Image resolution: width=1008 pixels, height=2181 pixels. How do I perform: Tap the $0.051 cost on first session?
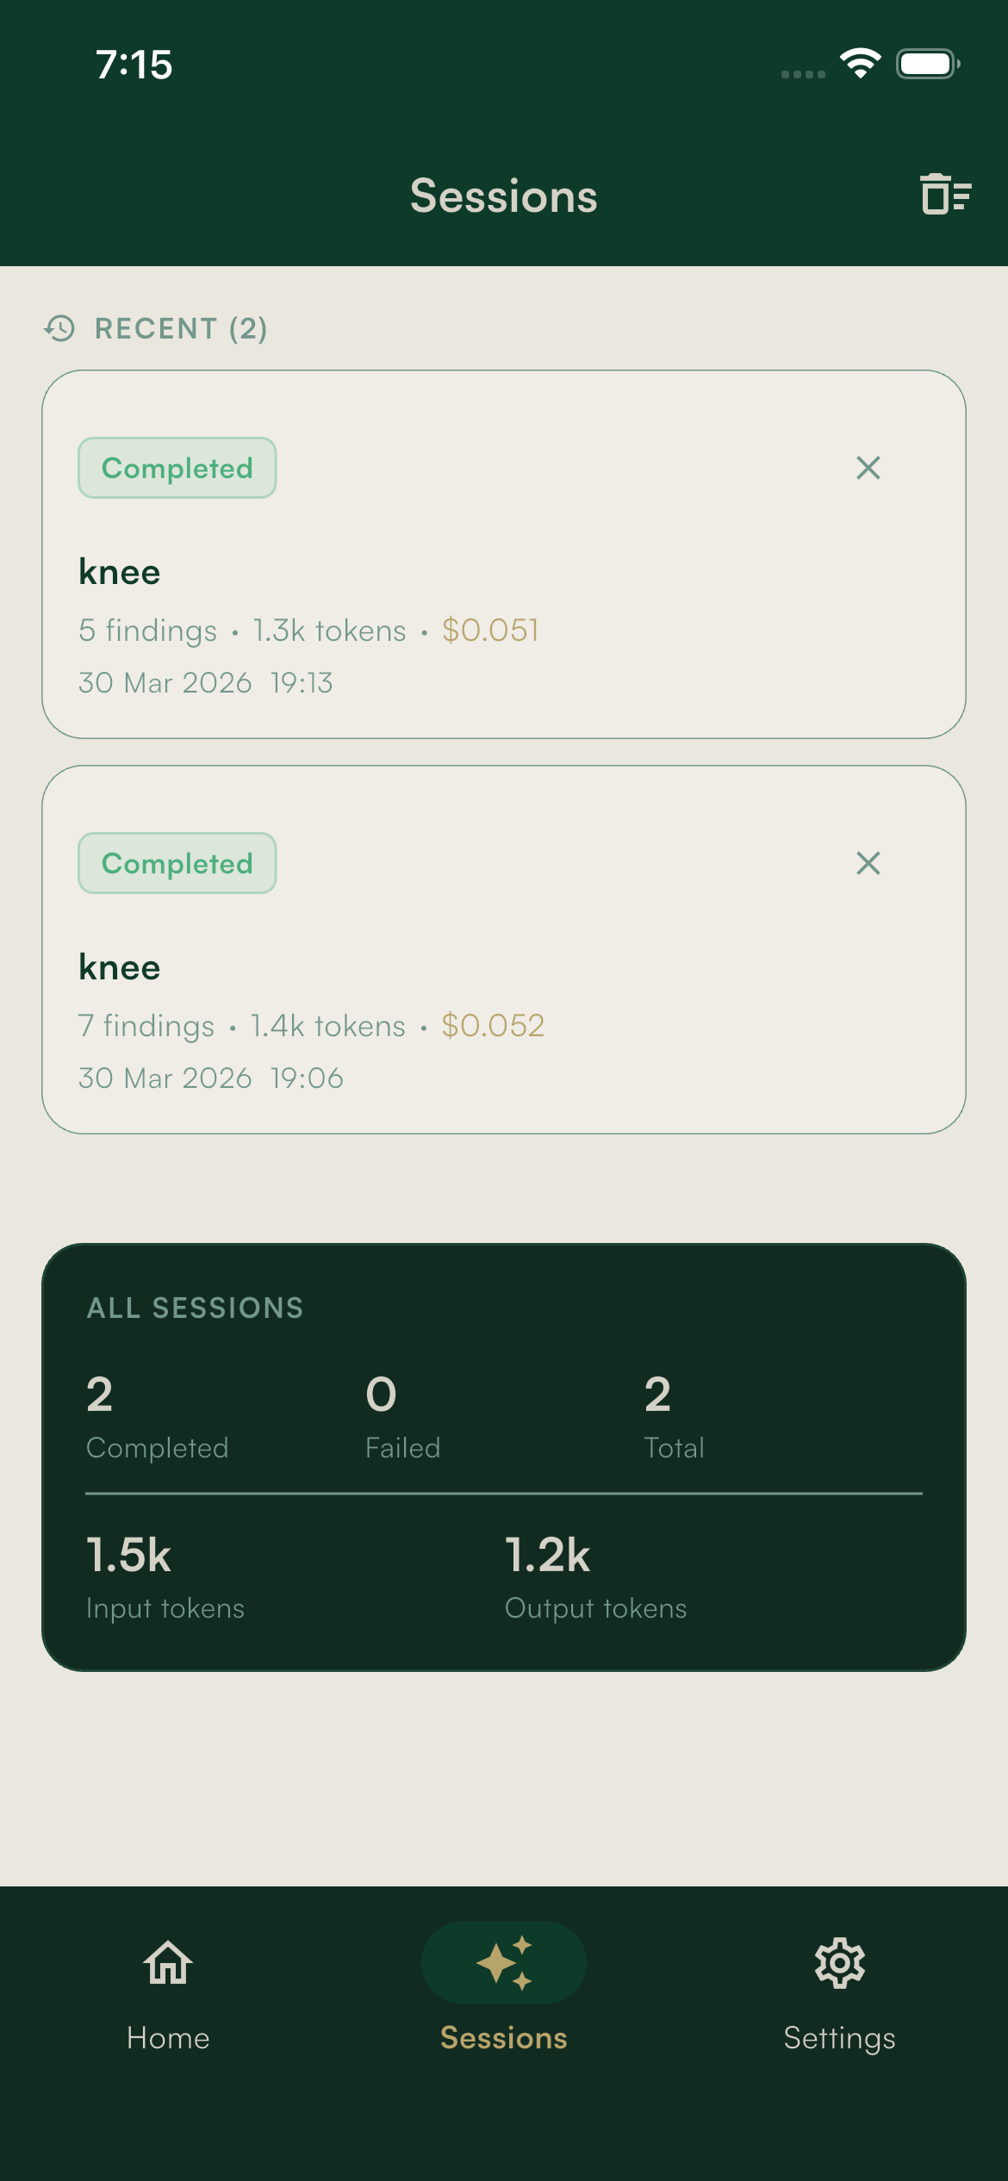click(490, 631)
